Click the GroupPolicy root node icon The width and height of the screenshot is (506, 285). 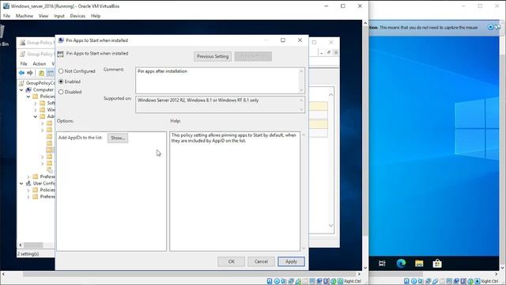pyautogui.click(x=21, y=83)
